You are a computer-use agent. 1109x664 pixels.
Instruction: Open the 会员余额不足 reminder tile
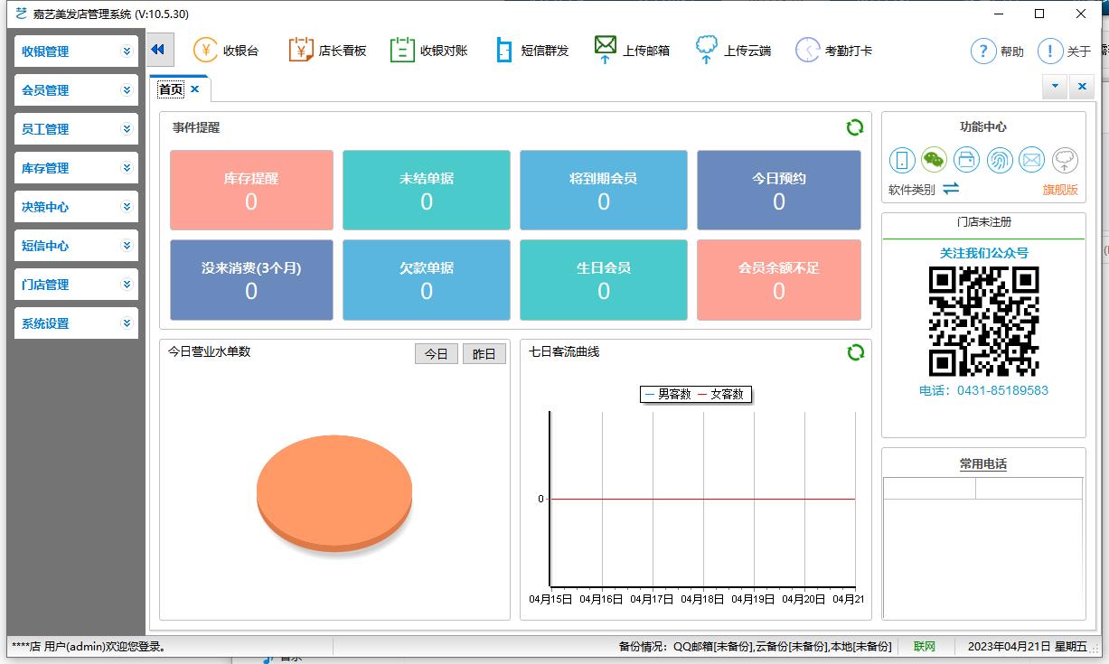click(779, 280)
